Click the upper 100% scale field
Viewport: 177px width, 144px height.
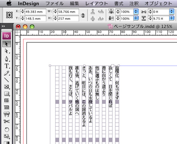click(x=127, y=12)
